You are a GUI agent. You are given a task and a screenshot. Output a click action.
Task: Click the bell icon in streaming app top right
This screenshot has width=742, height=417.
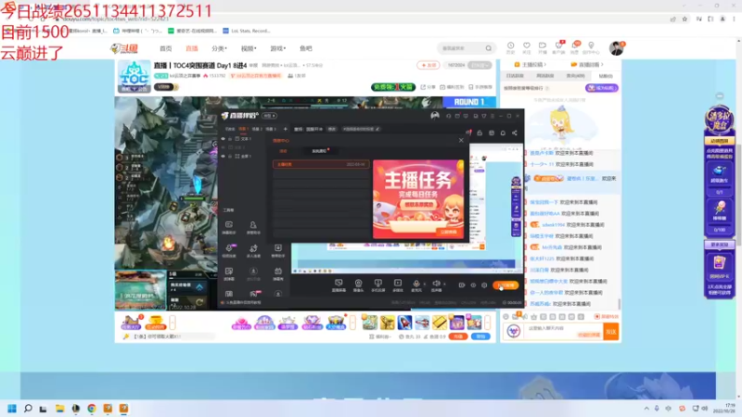[503, 133]
